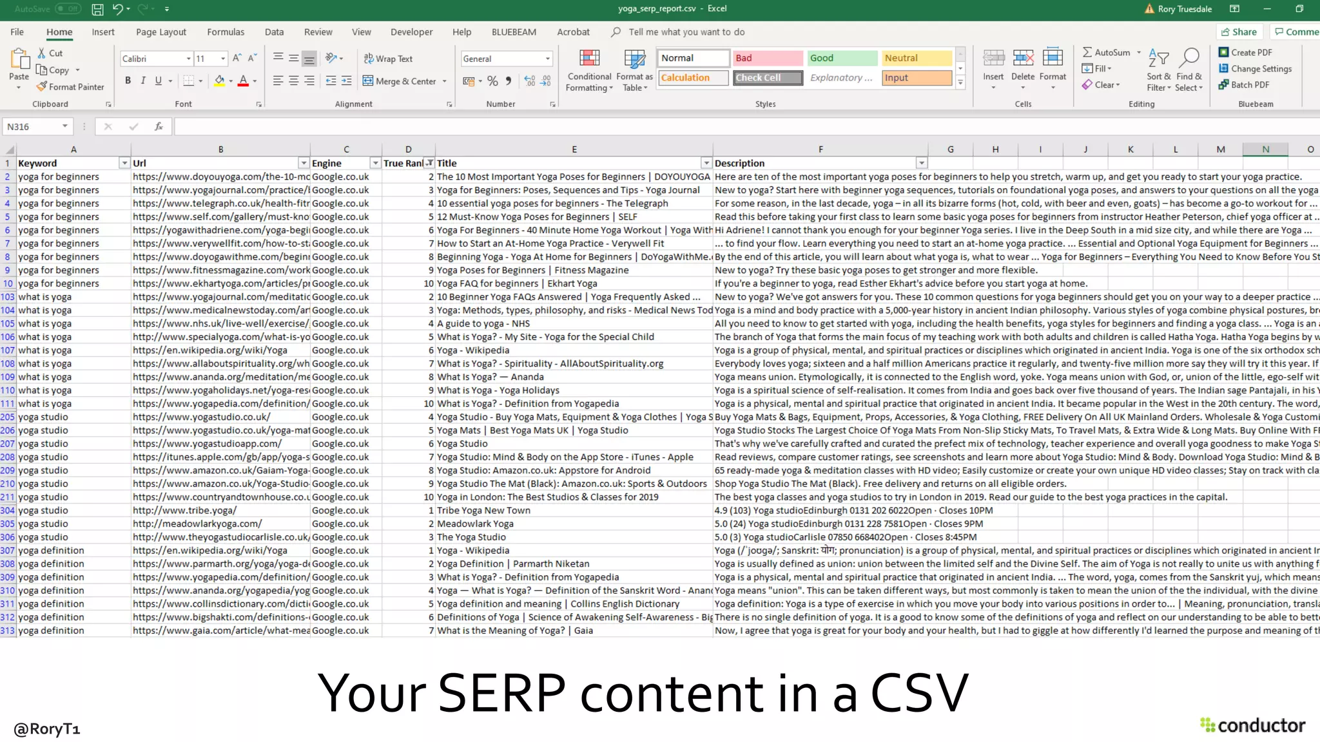Open the Description column filter dropdown
Image resolution: width=1320 pixels, height=742 pixels.
921,164
